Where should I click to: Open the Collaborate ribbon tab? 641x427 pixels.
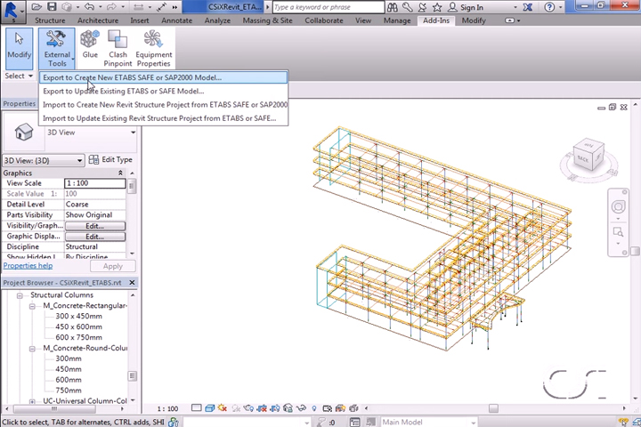click(324, 20)
